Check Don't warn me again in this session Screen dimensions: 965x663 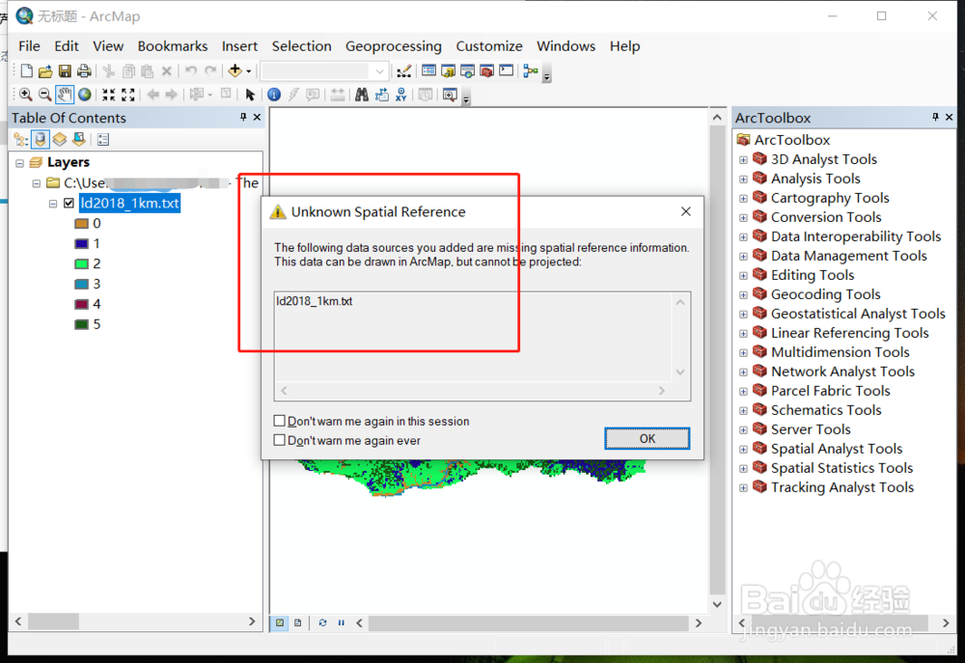click(x=280, y=421)
